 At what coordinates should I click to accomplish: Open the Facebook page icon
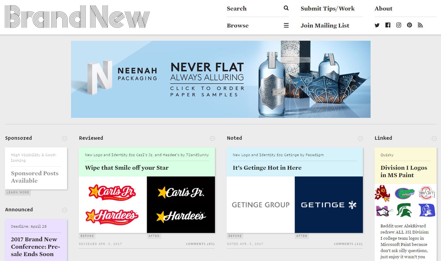[388, 25]
